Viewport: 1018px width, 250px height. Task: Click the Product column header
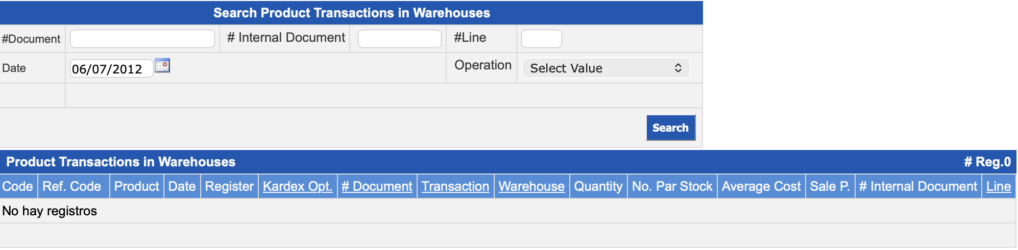[137, 187]
